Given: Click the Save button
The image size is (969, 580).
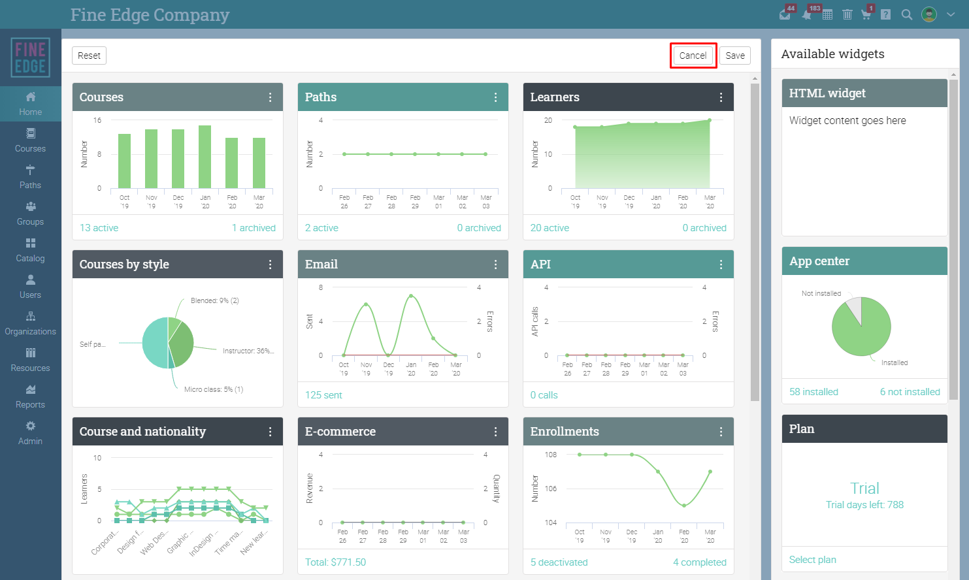Looking at the screenshot, I should (735, 56).
